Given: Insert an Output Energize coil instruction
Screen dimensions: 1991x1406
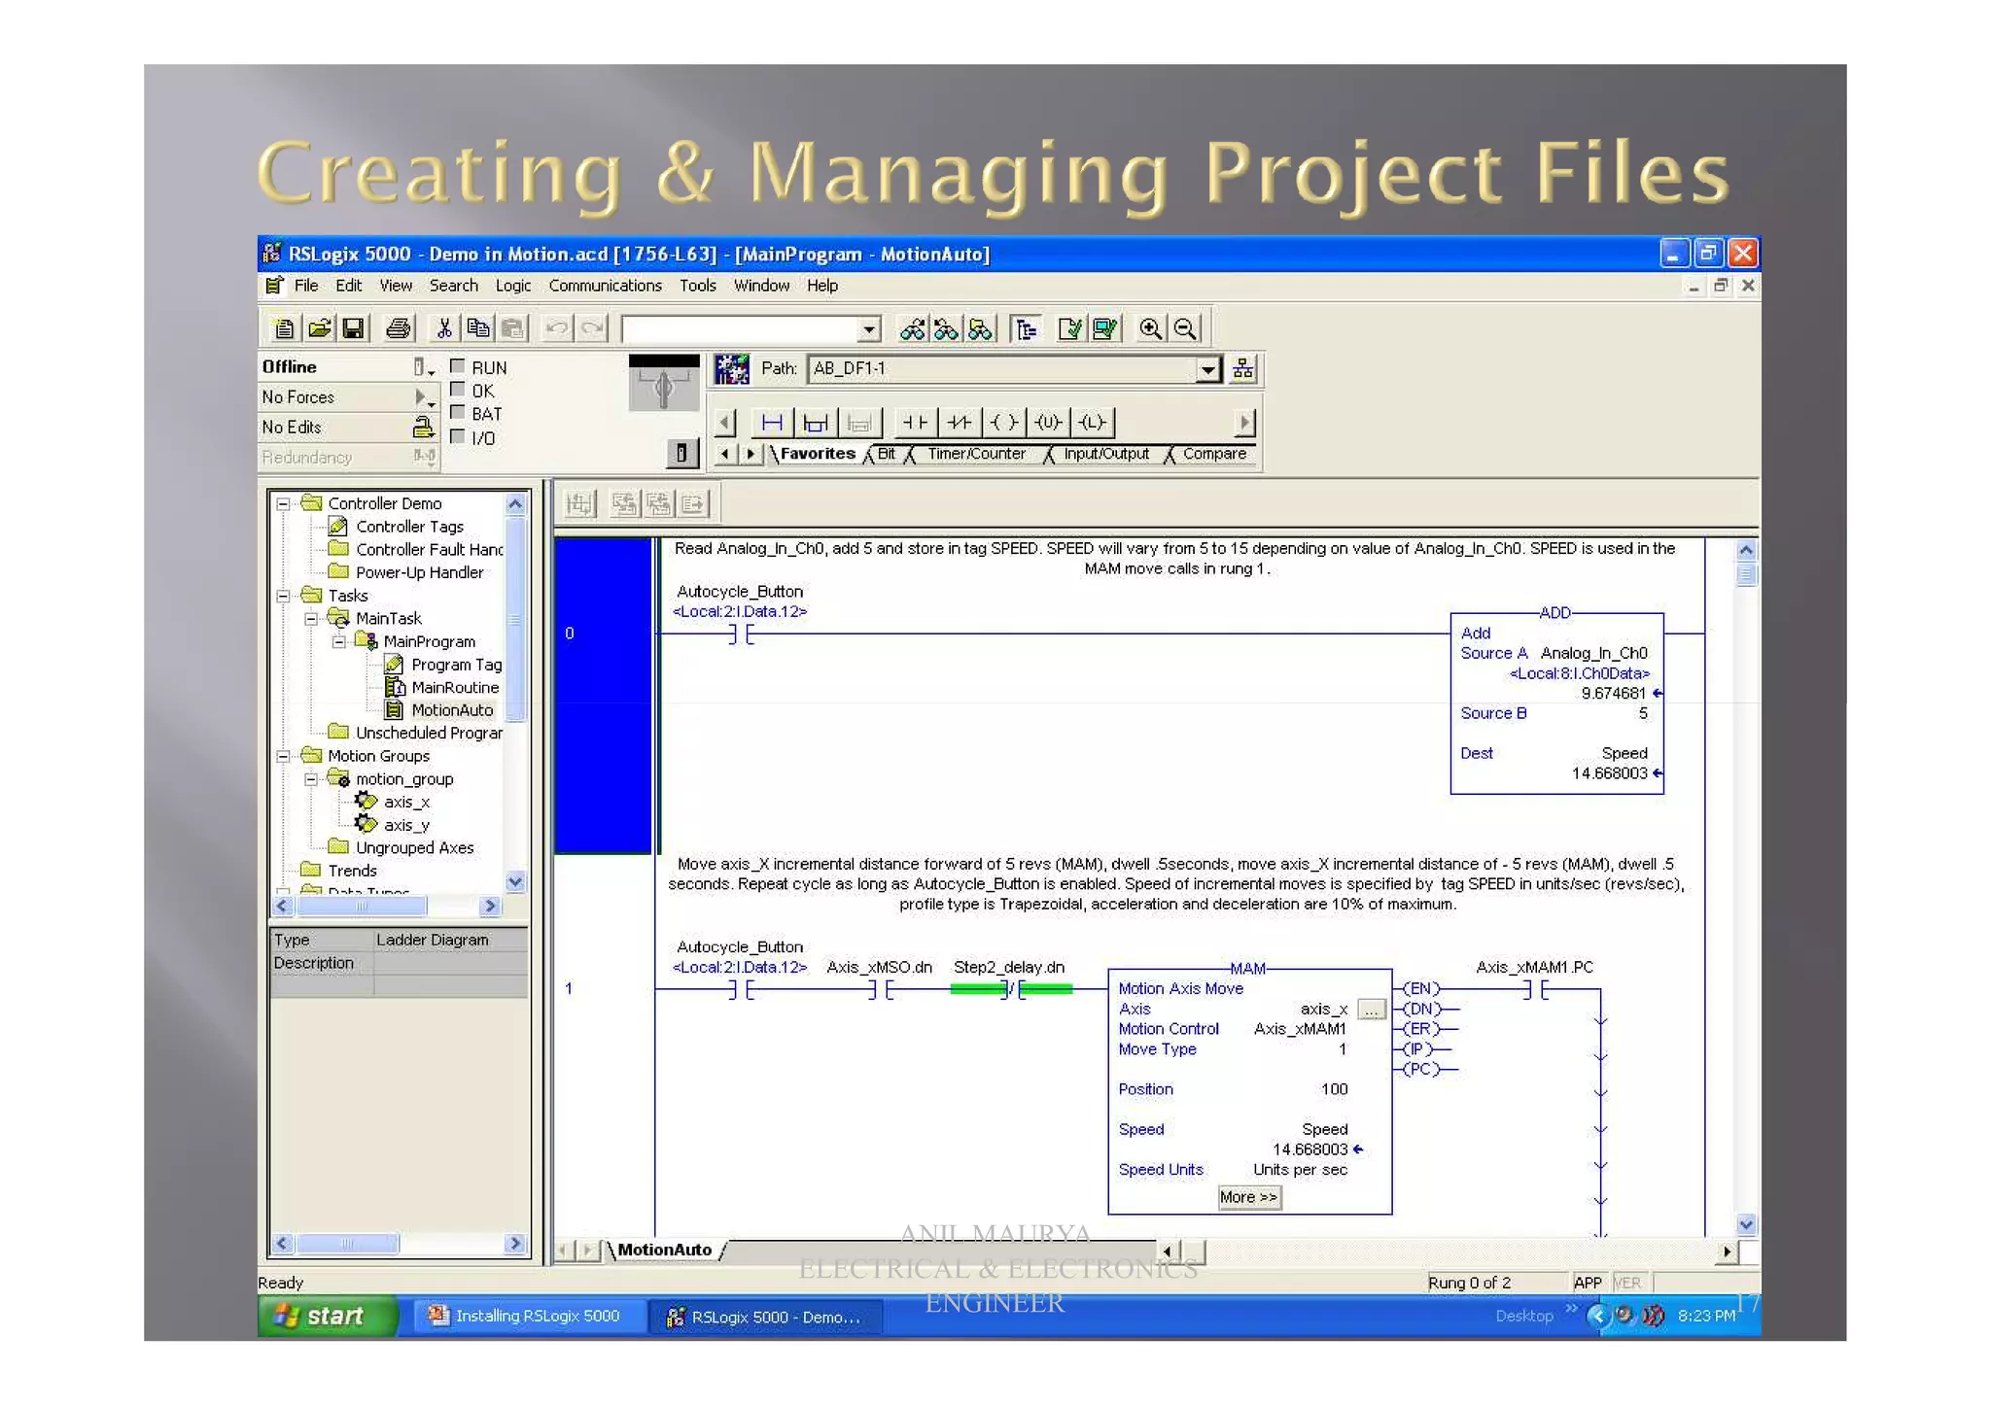Looking at the screenshot, I should (1004, 423).
